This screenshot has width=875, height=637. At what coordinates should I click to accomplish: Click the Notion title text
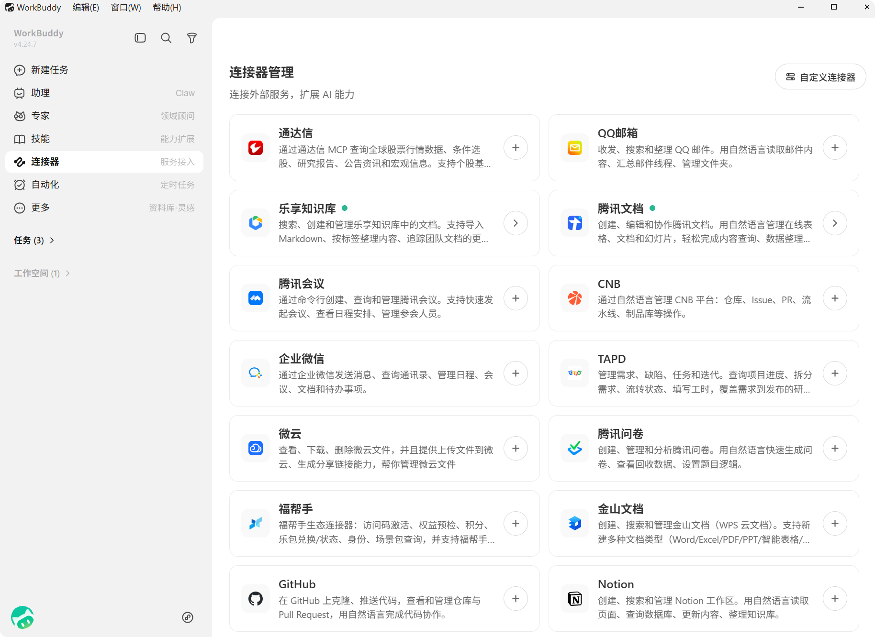616,584
